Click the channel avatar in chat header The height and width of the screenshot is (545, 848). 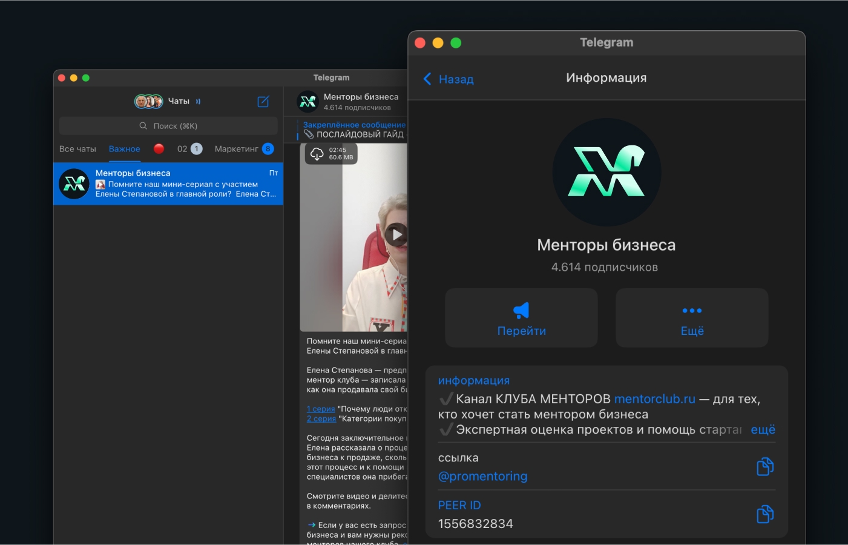click(x=308, y=102)
